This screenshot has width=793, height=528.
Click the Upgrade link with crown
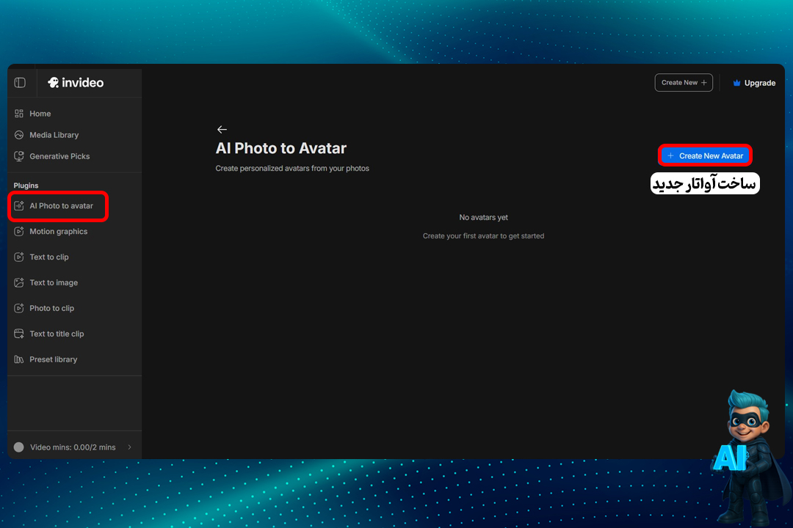[x=754, y=83]
